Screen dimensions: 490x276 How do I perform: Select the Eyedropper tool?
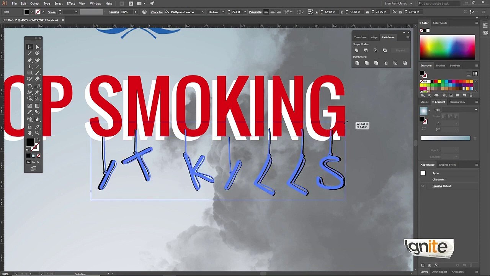coord(29,112)
